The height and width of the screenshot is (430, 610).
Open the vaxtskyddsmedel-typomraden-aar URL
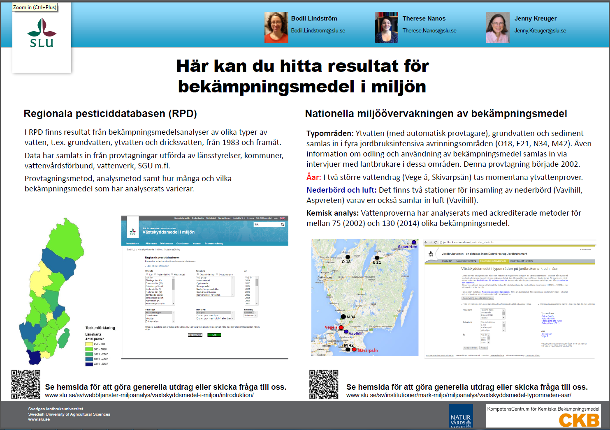(x=459, y=395)
